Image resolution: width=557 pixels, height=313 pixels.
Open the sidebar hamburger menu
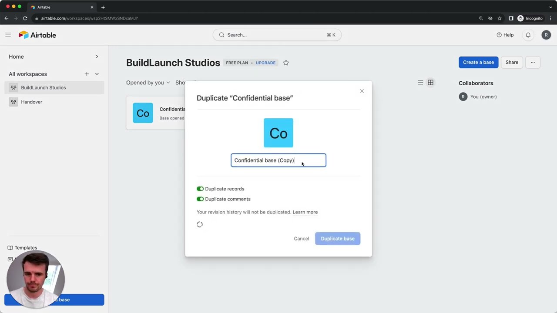coord(8,35)
